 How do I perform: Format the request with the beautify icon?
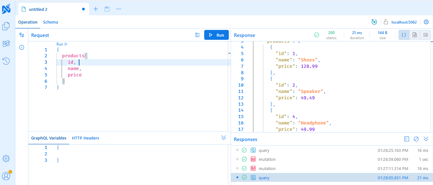pos(198,35)
